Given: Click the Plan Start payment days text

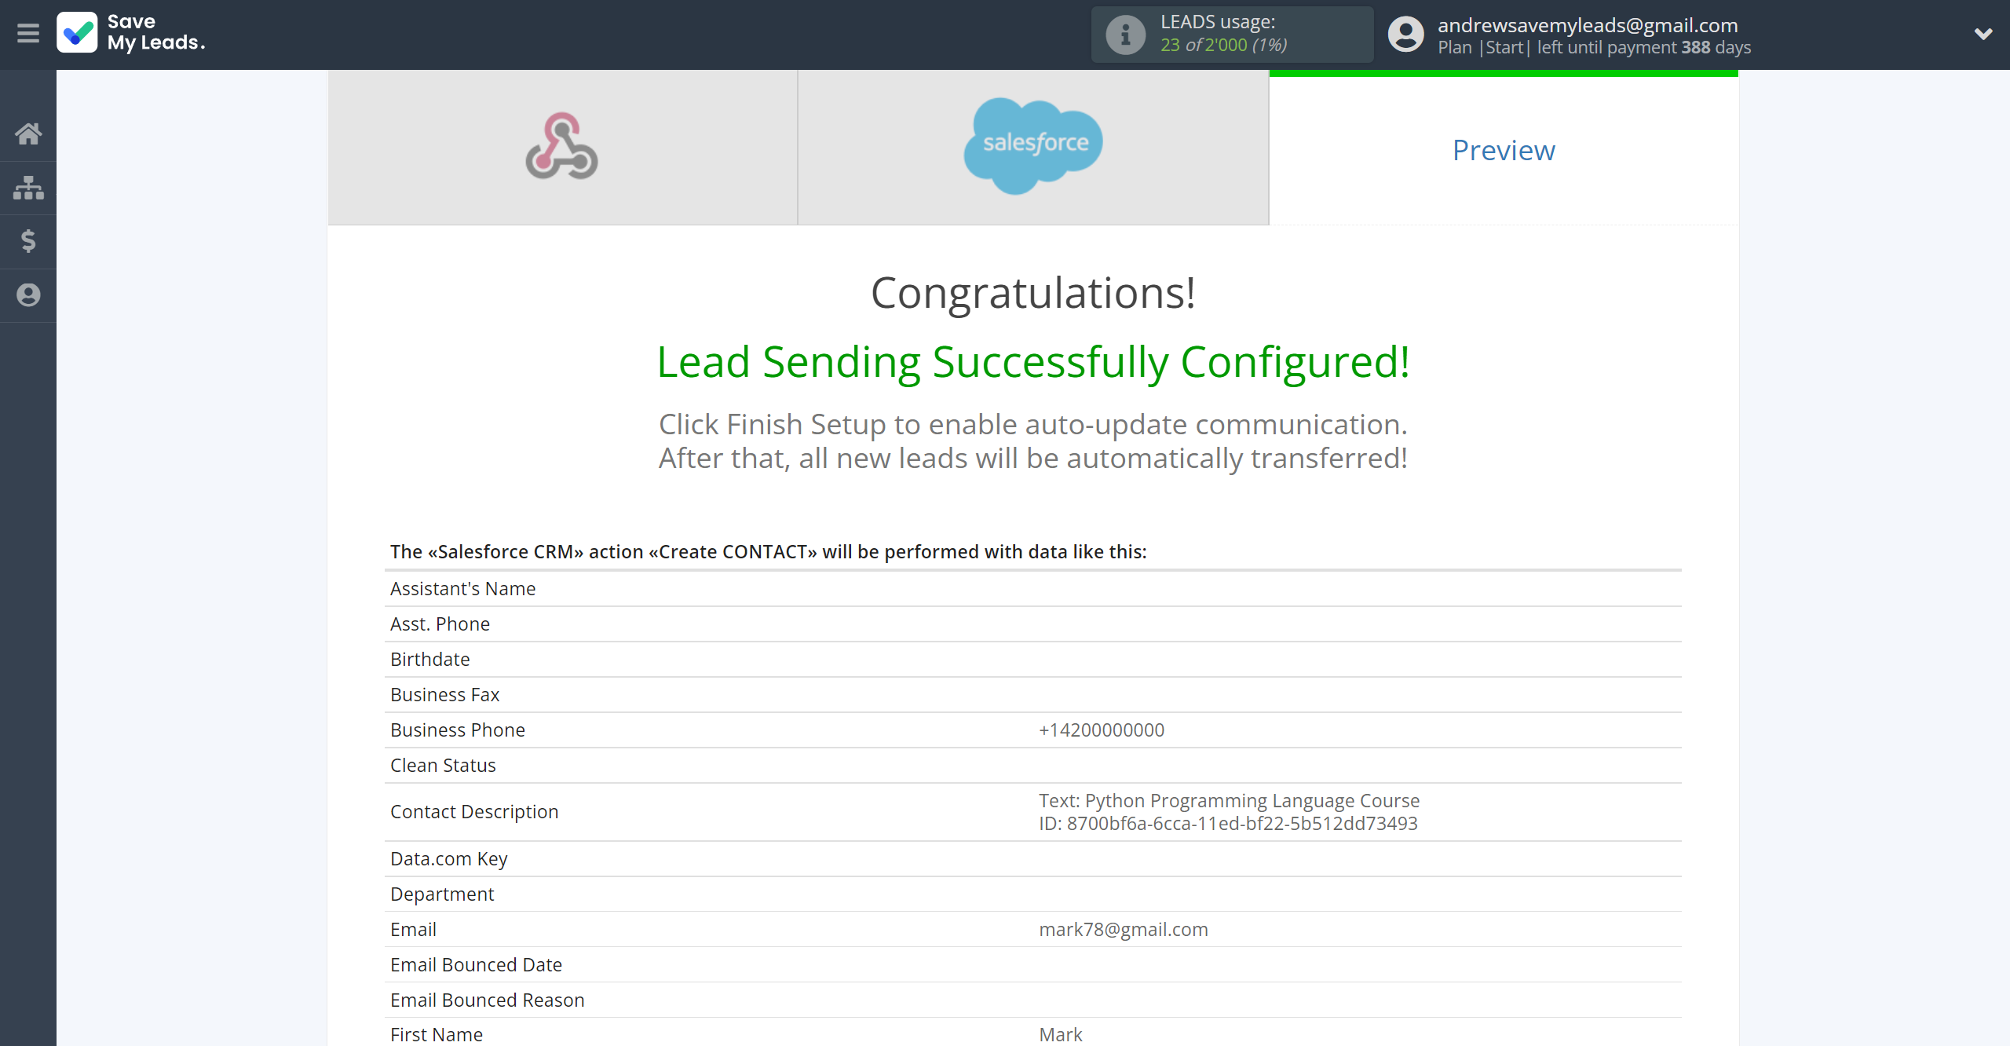Looking at the screenshot, I should [1594, 47].
